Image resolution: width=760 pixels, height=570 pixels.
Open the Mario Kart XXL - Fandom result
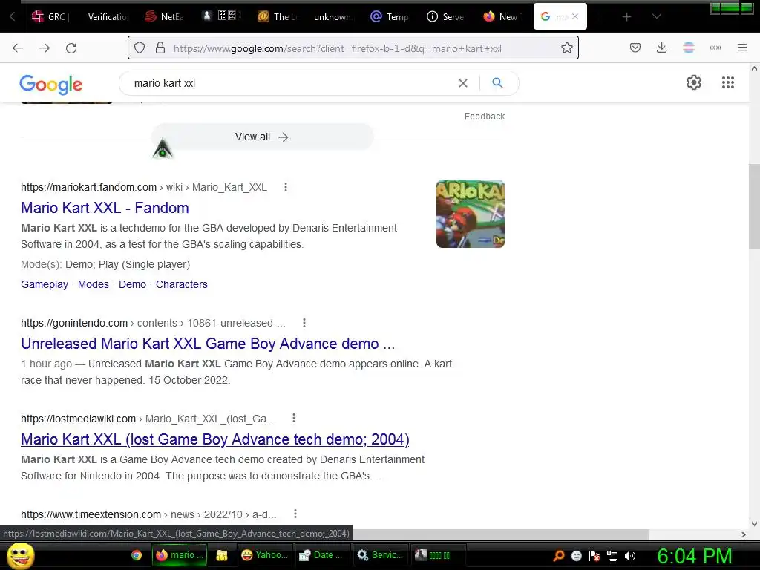pyautogui.click(x=105, y=208)
